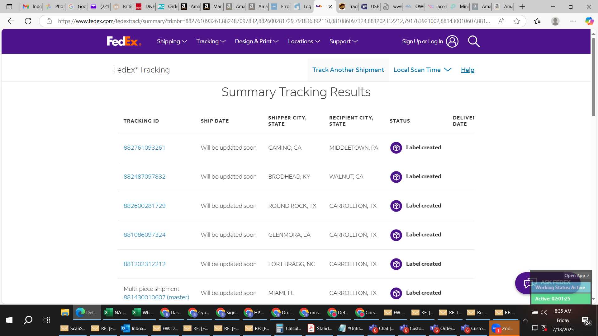Open tracking ID 882600281729

click(145, 206)
